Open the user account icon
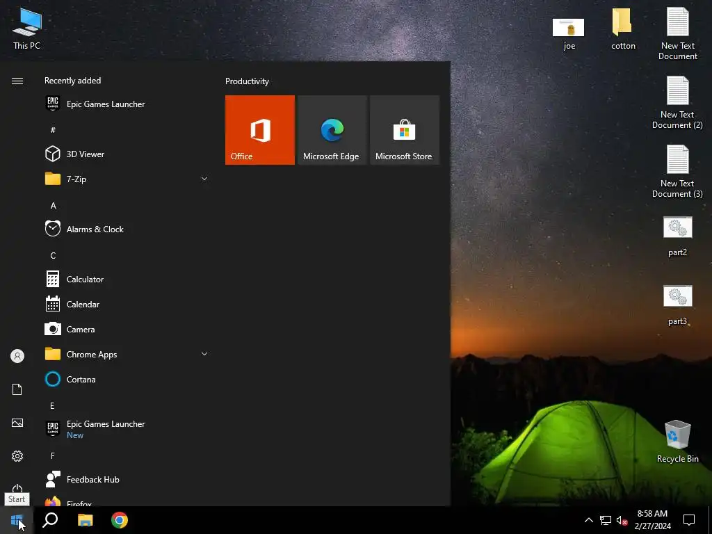The height and width of the screenshot is (534, 712). point(17,356)
